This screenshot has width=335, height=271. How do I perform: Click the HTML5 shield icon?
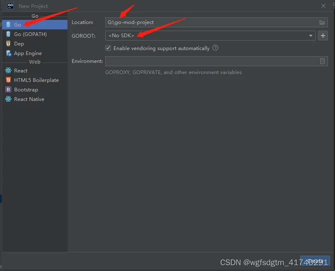tap(8, 80)
